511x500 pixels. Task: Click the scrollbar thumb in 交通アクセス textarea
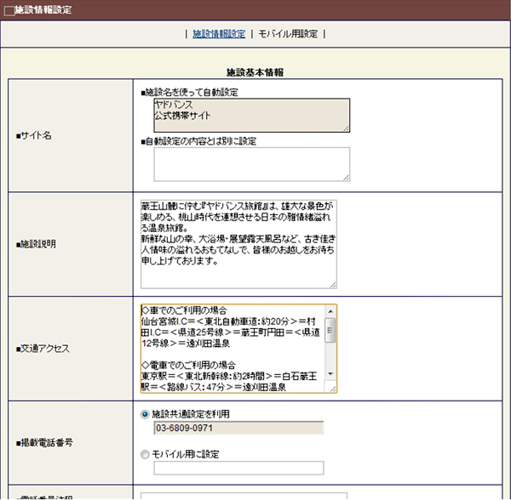click(x=330, y=330)
